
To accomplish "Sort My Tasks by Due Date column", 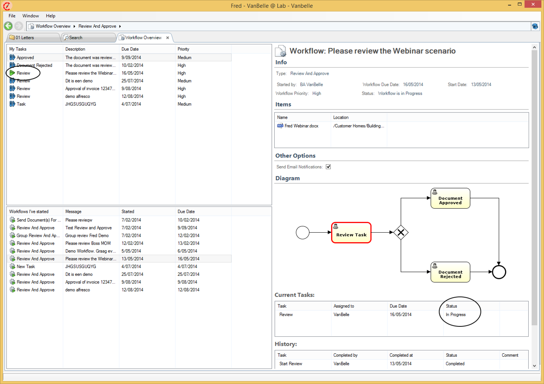I will (x=130, y=49).
